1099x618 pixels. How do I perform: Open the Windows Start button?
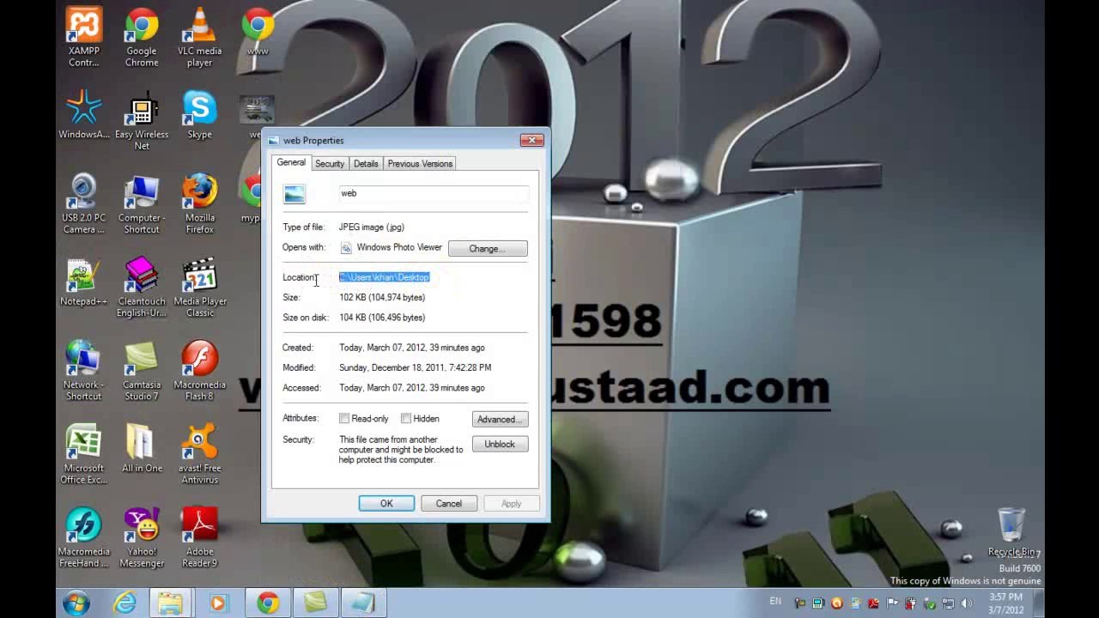click(76, 603)
